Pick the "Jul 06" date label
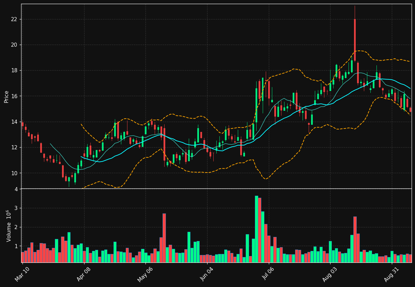 (268, 274)
